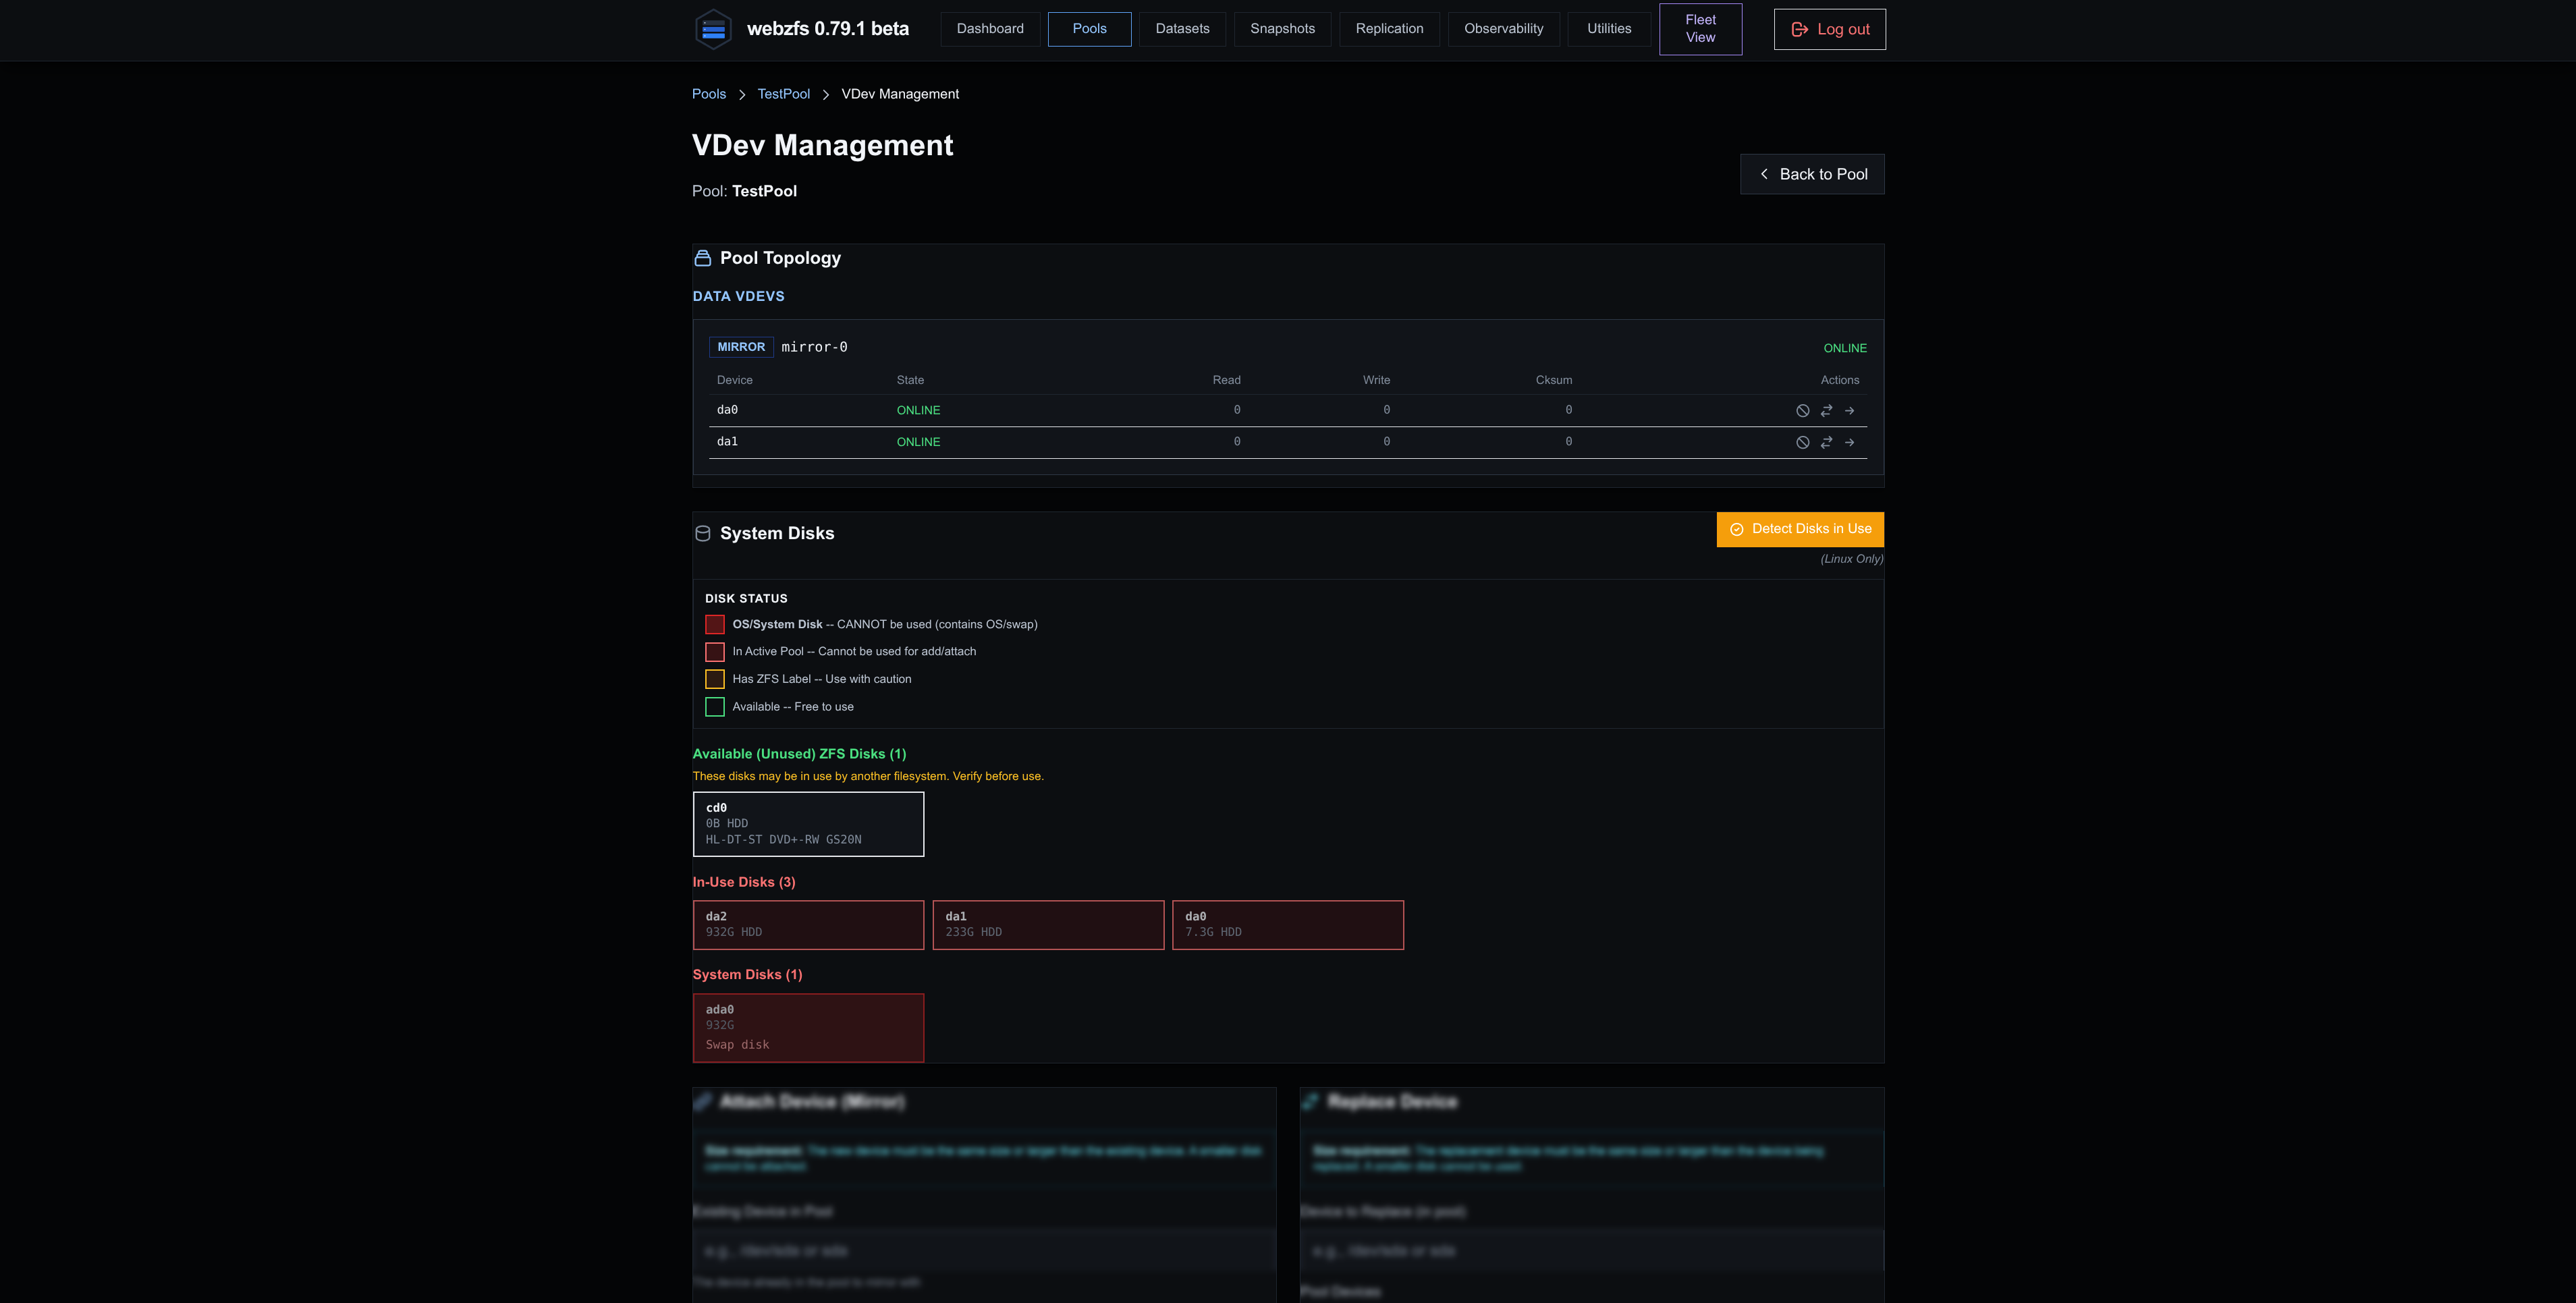Click the offline (ban) icon for da0
The image size is (2576, 1303).
click(x=1802, y=411)
